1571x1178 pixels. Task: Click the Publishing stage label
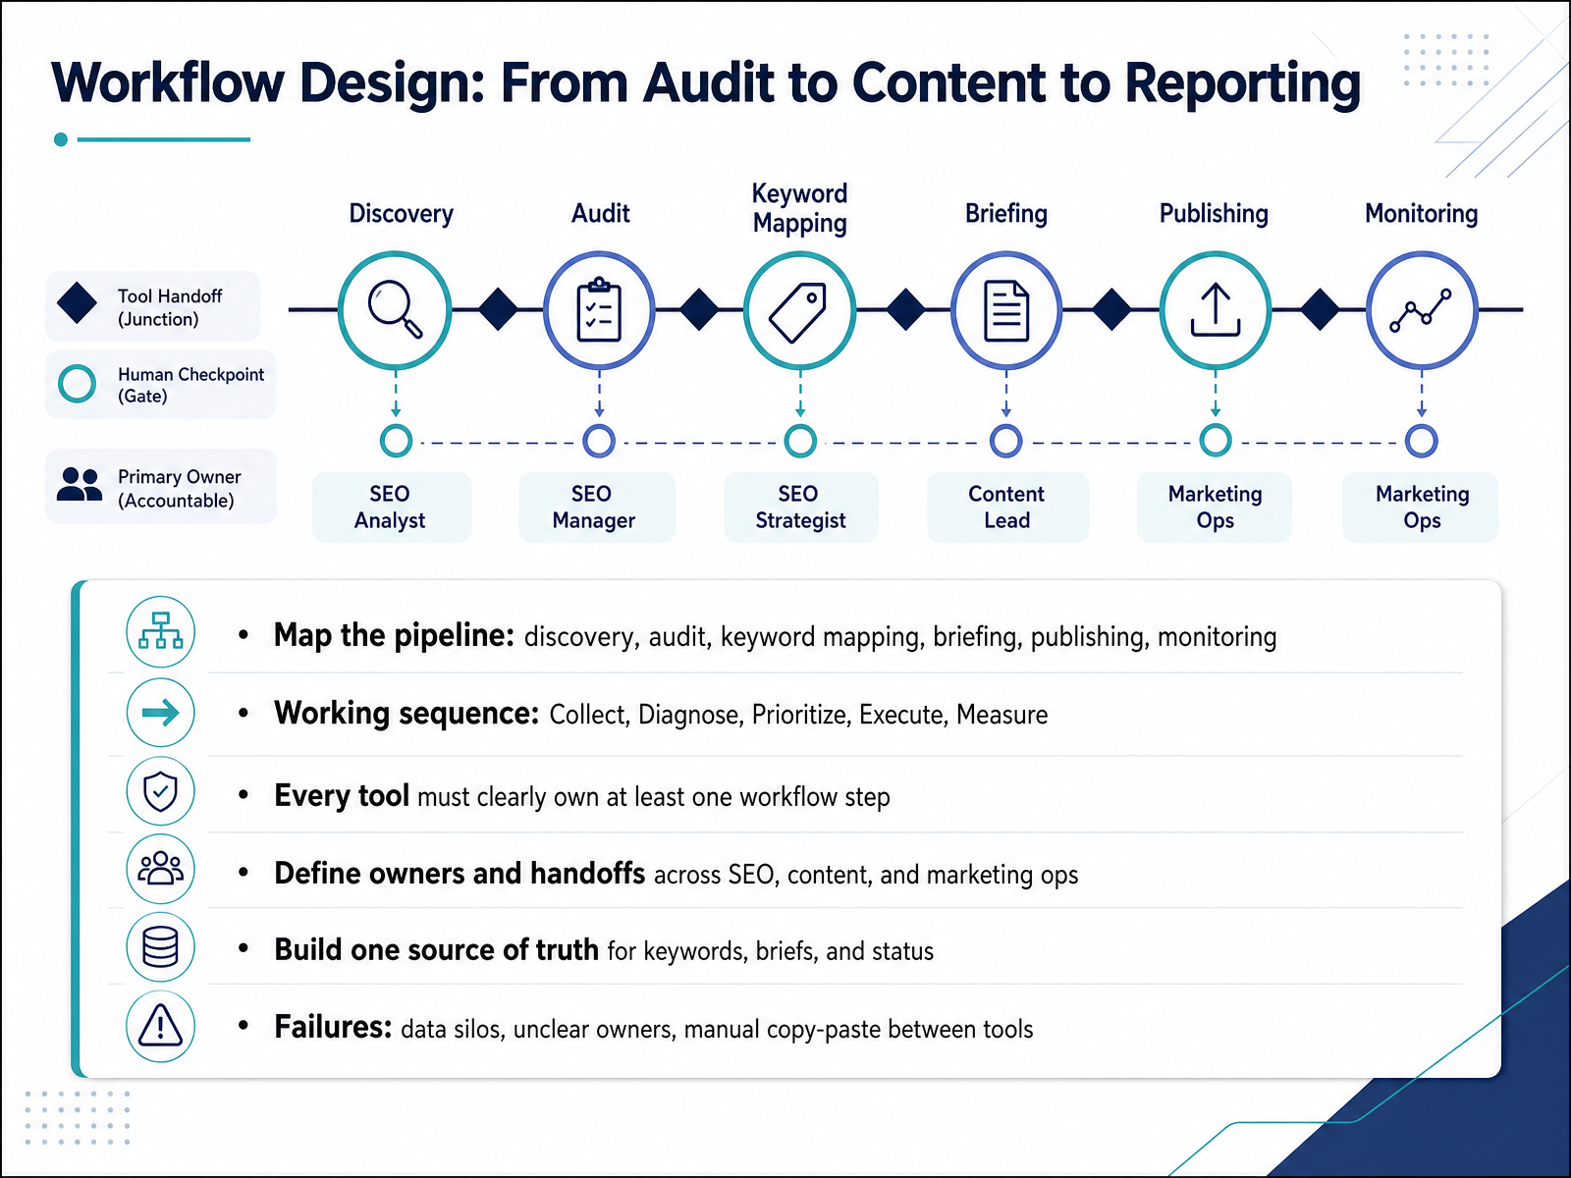1214,214
